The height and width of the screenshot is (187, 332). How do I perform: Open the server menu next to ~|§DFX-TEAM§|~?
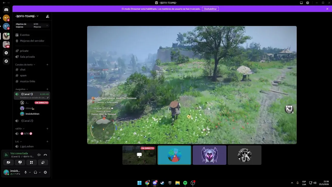pyautogui.click(x=26, y=16)
